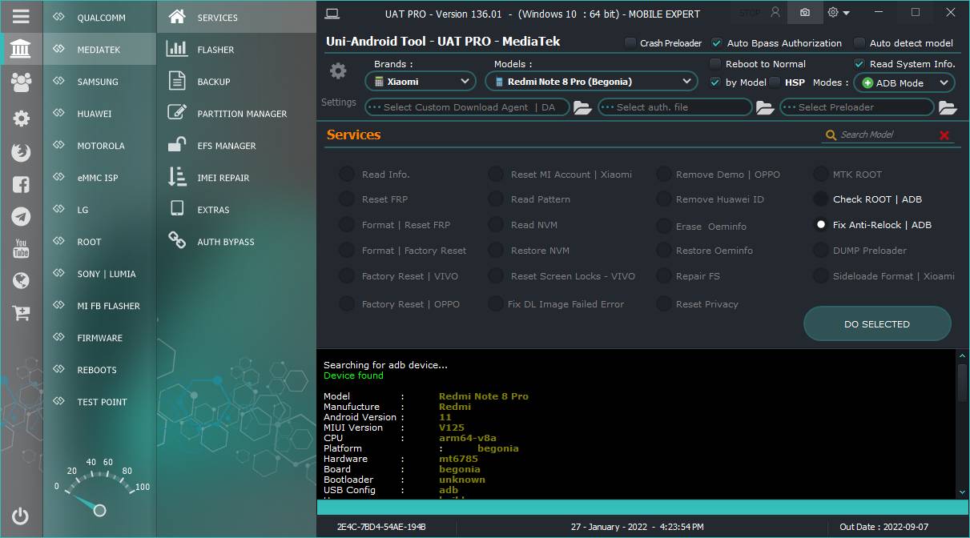Browse for Custom Download Agent folder icon
The width and height of the screenshot is (970, 538).
point(582,107)
